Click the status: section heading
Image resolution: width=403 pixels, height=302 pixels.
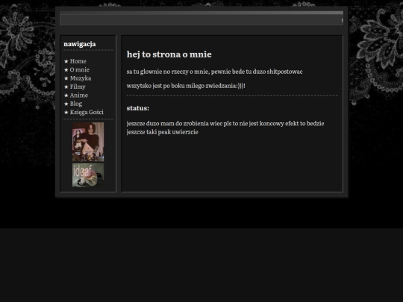coord(138,108)
